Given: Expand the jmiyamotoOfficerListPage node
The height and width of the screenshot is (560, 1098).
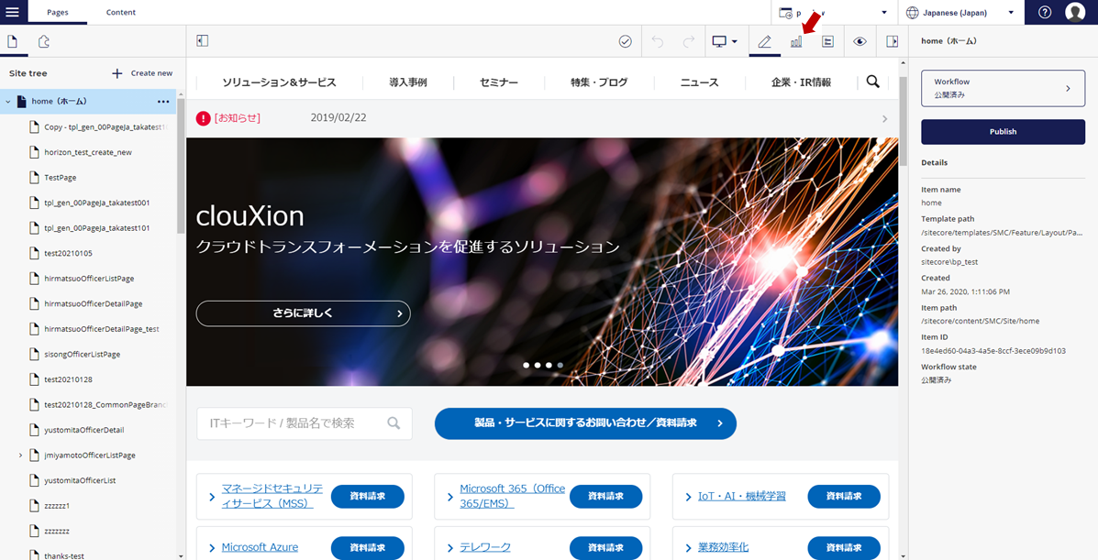Looking at the screenshot, I should (x=20, y=455).
